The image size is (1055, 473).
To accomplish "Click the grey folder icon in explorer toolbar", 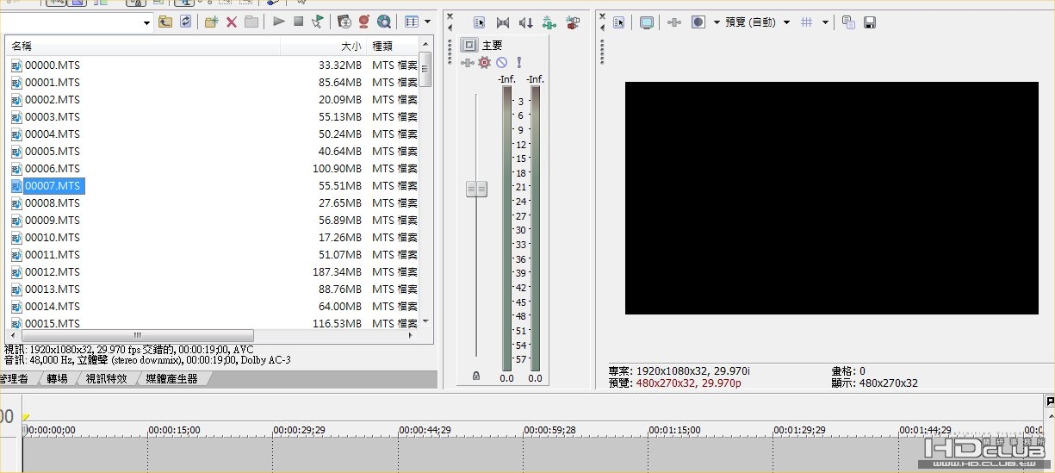I will click(x=251, y=22).
